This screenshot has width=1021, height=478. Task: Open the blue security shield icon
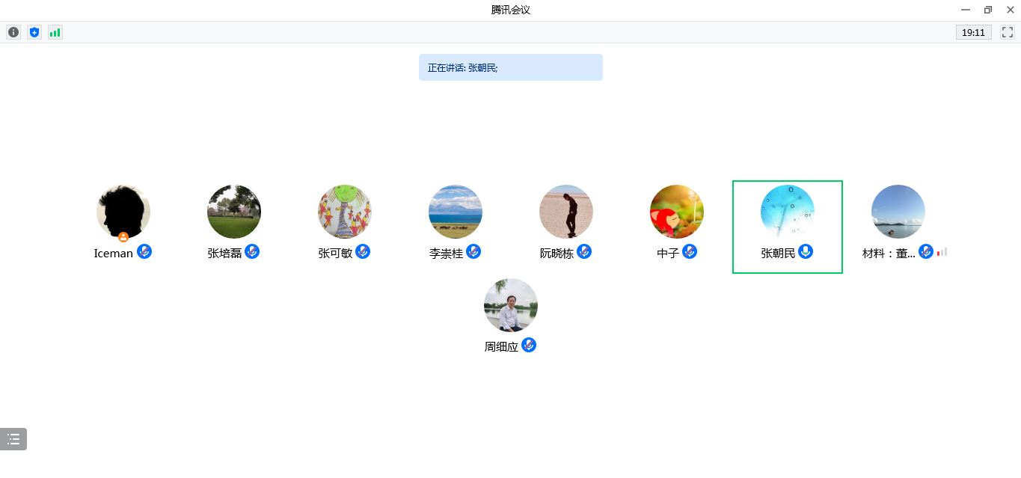(34, 32)
